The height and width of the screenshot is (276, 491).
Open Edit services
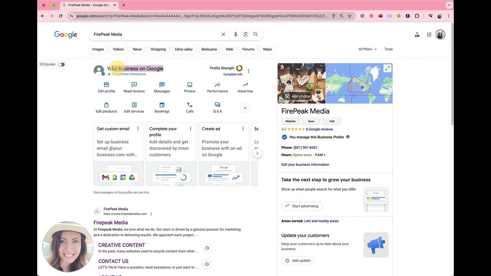[134, 108]
